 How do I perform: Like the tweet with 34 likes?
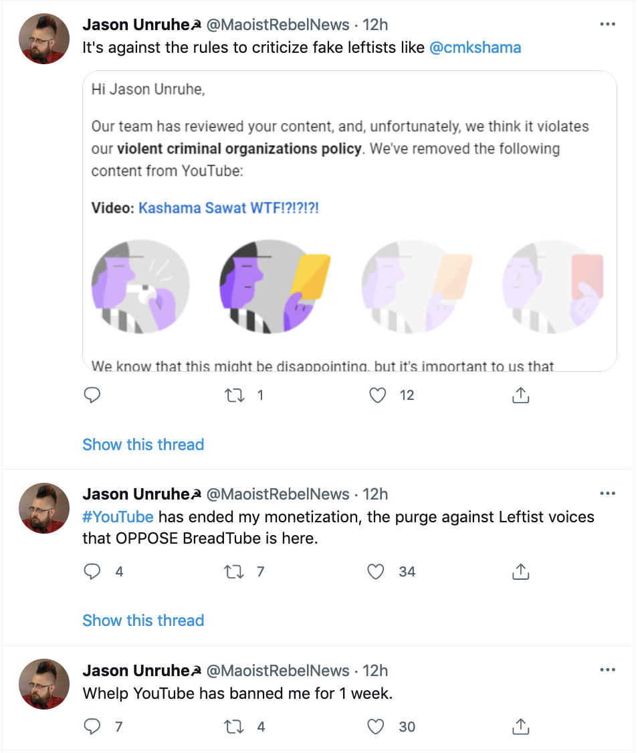[378, 572]
